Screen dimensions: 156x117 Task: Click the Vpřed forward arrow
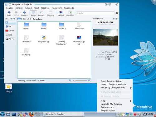click(x=16, y=13)
